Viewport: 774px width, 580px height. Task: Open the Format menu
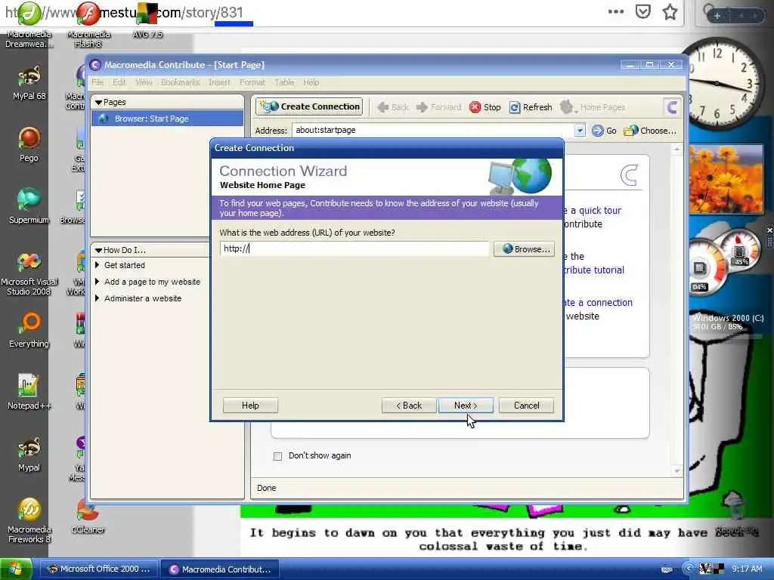pyautogui.click(x=252, y=82)
